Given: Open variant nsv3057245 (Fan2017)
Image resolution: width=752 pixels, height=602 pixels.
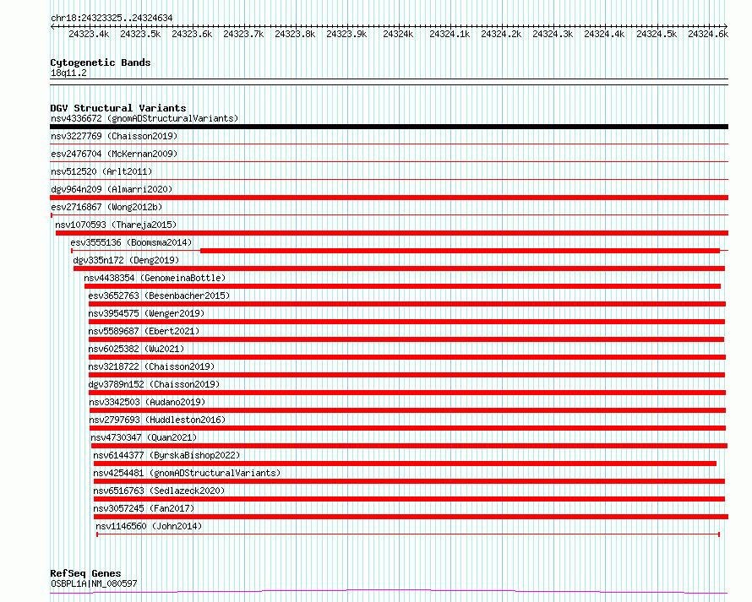Looking at the screenshot, I should (144, 508).
